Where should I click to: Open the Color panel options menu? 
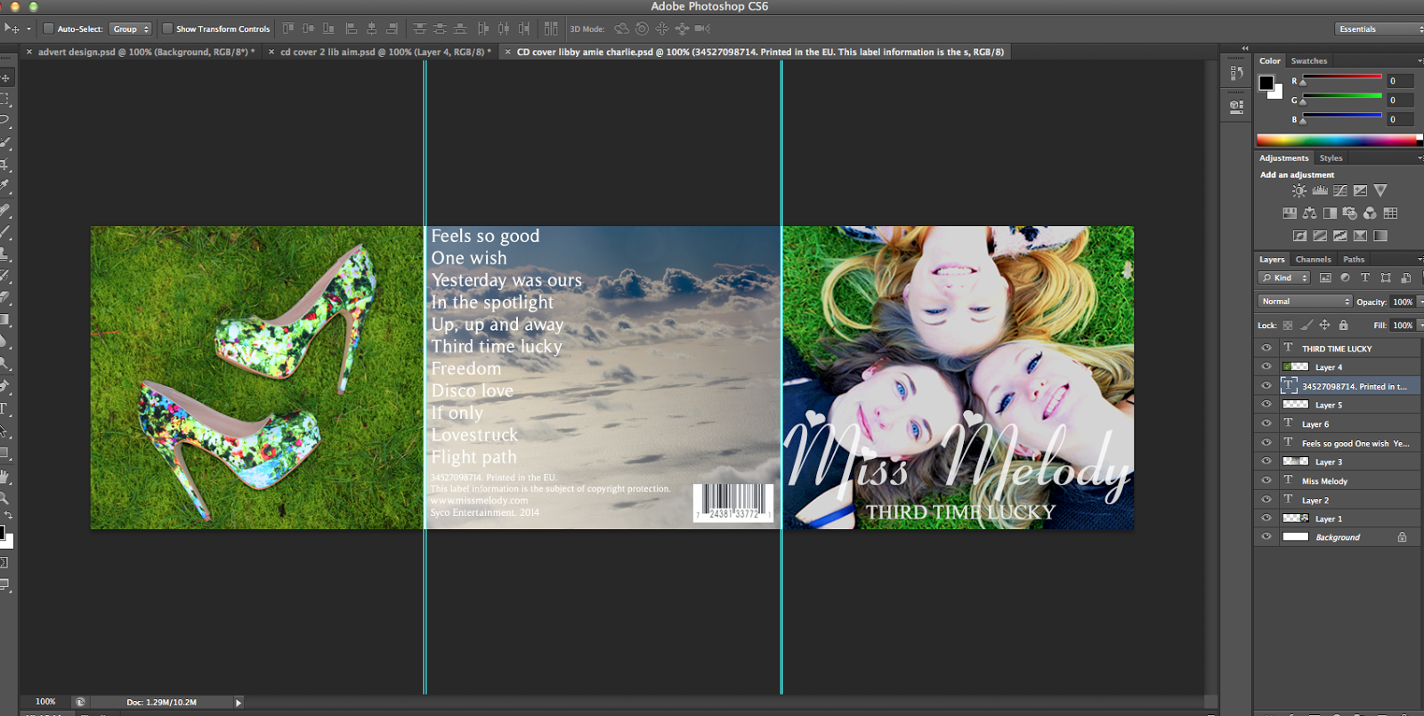[1420, 60]
